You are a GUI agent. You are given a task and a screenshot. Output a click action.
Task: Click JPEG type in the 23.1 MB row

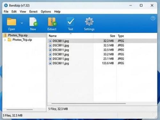[x=121, y=59]
